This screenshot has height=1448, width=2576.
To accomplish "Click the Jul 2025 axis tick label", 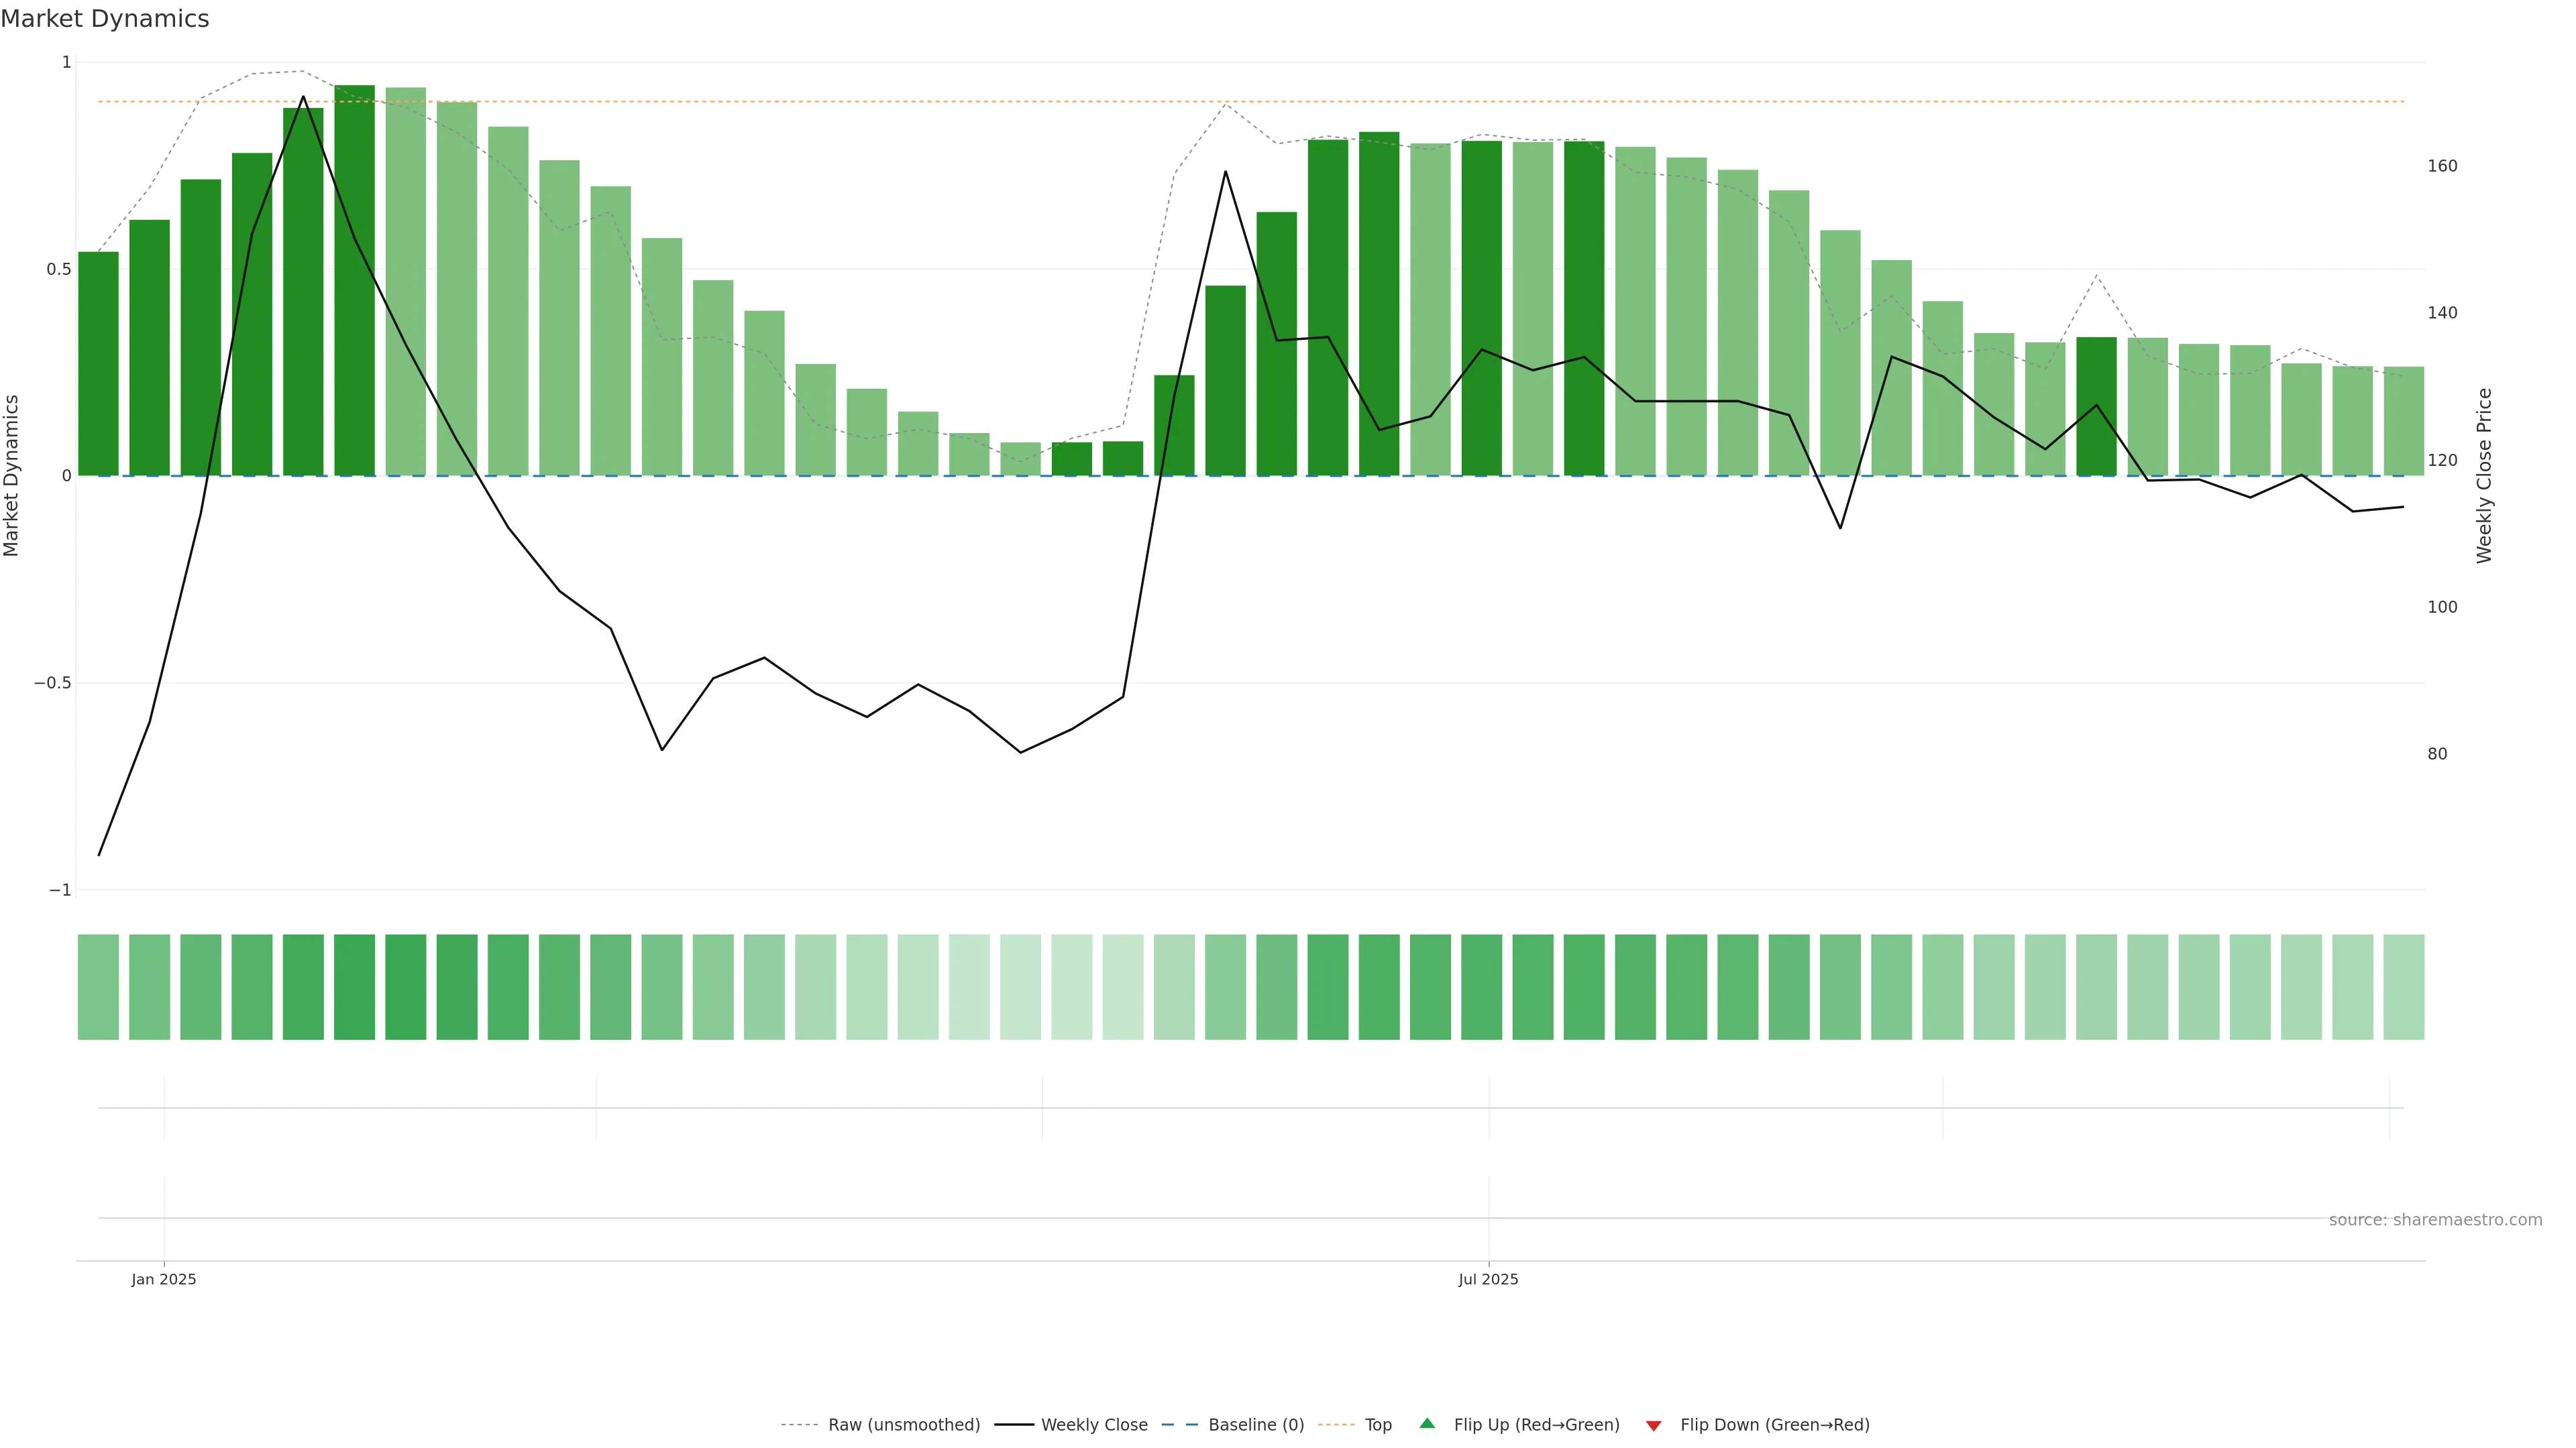I will click(1488, 1279).
